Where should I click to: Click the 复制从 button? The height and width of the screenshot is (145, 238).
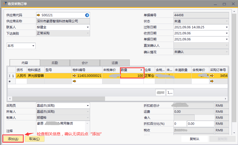[x=194, y=139]
